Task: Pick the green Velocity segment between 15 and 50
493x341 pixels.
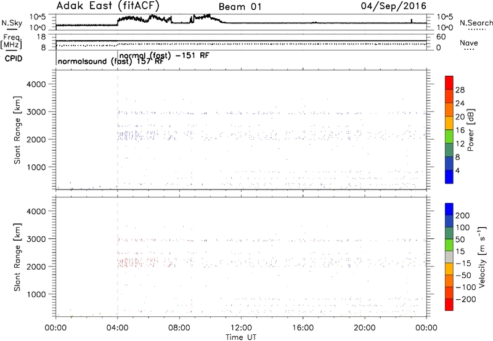Action: pyautogui.click(x=449, y=245)
